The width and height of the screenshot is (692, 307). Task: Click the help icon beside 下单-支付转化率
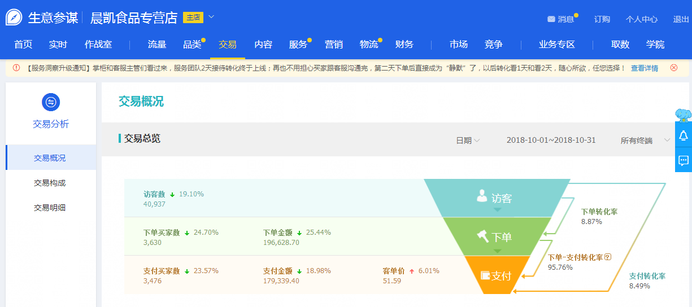click(608, 257)
